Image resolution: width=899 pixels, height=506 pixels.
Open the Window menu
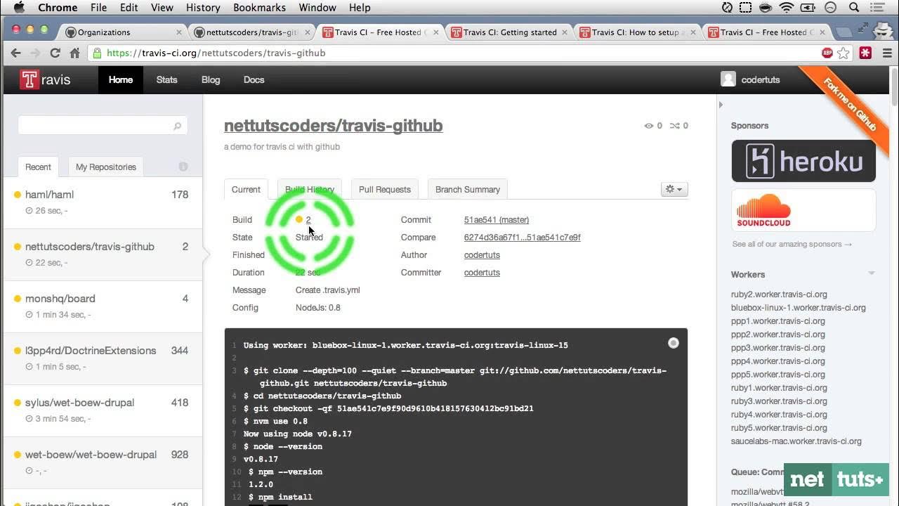[317, 8]
